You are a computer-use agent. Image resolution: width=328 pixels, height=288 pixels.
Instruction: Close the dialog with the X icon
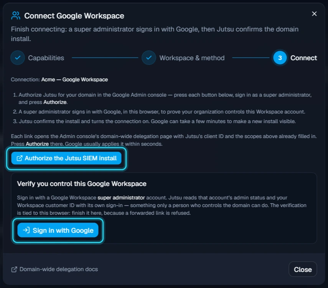coord(314,14)
